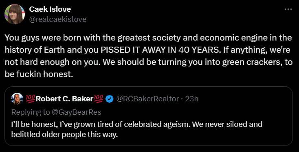Open the three-dot more options menu

pyautogui.click(x=288, y=9)
